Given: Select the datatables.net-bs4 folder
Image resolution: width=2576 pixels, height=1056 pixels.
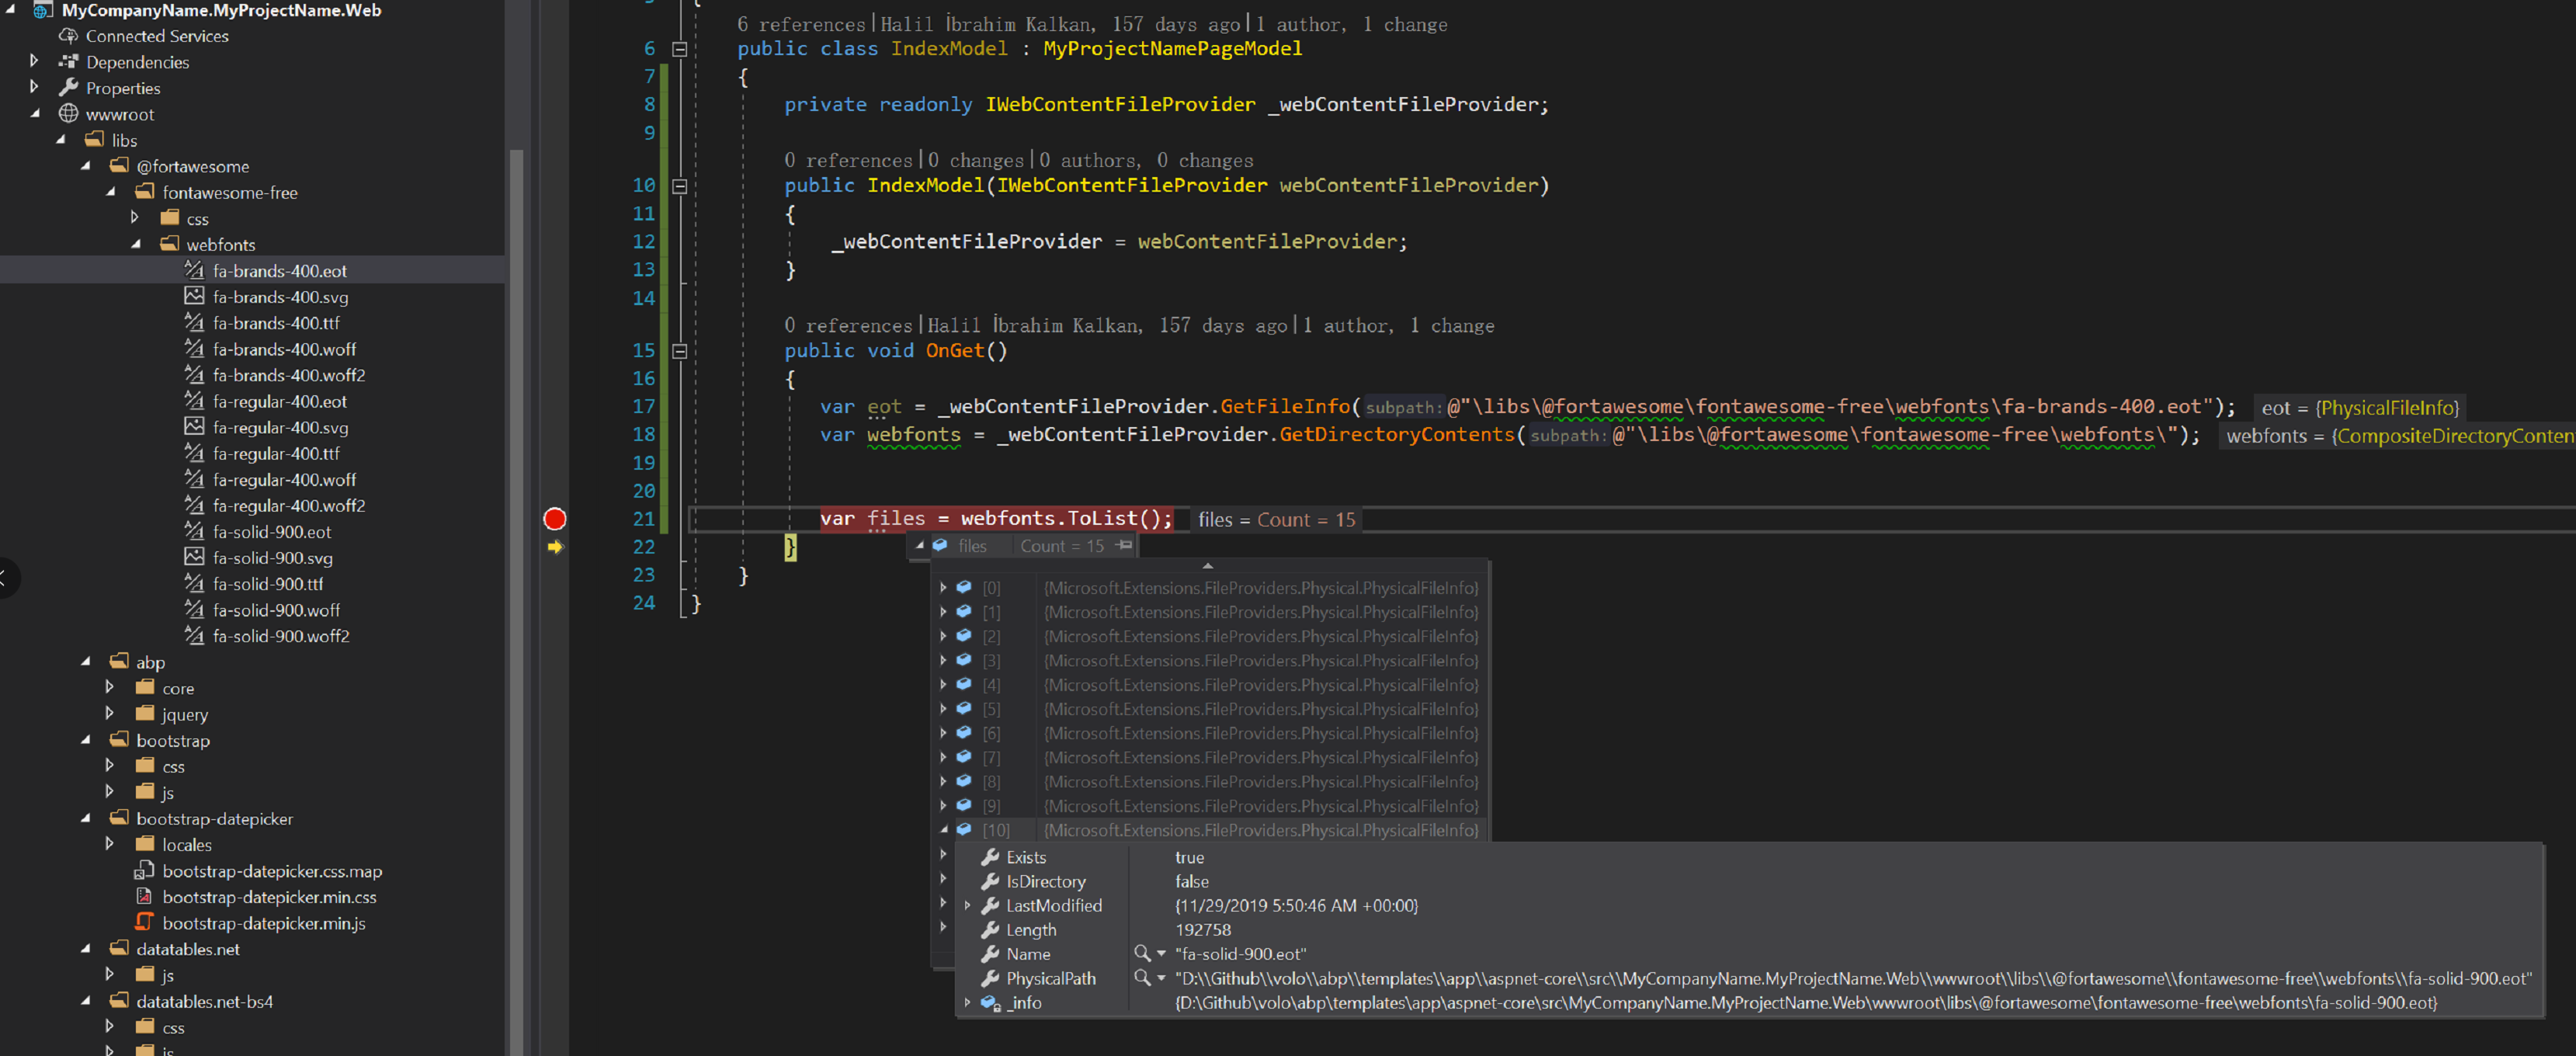Looking at the screenshot, I should tap(204, 1000).
